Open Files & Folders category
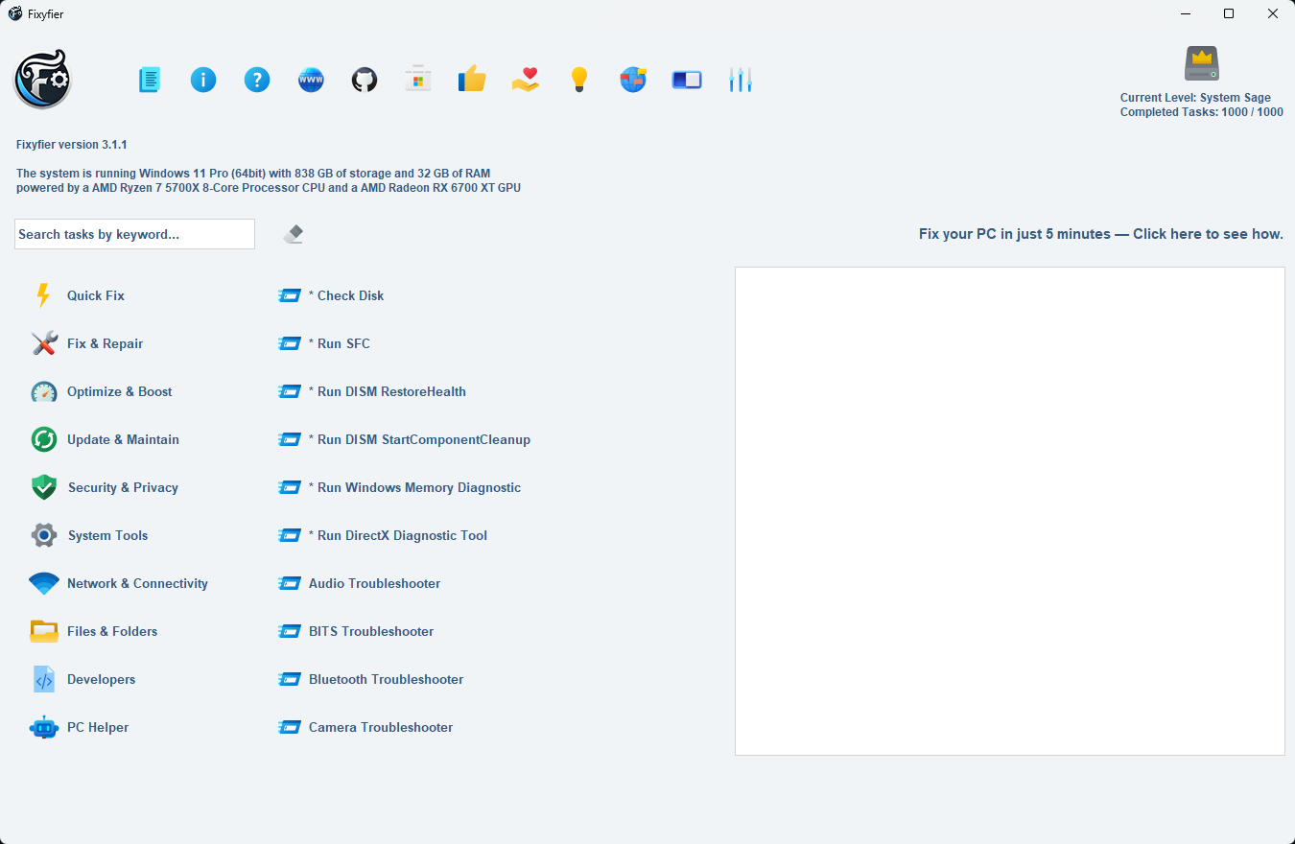 [x=94, y=631]
